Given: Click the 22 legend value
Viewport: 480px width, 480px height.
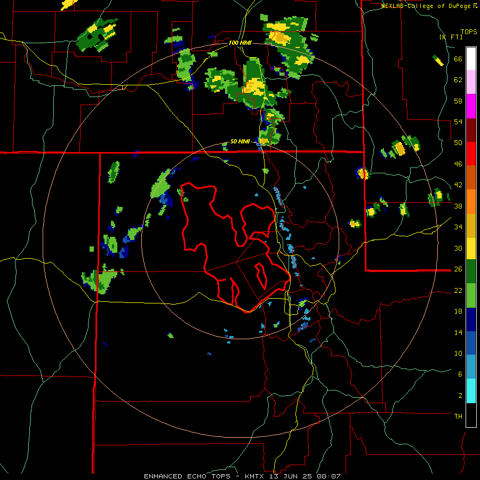Looking at the screenshot, I should pos(458,290).
